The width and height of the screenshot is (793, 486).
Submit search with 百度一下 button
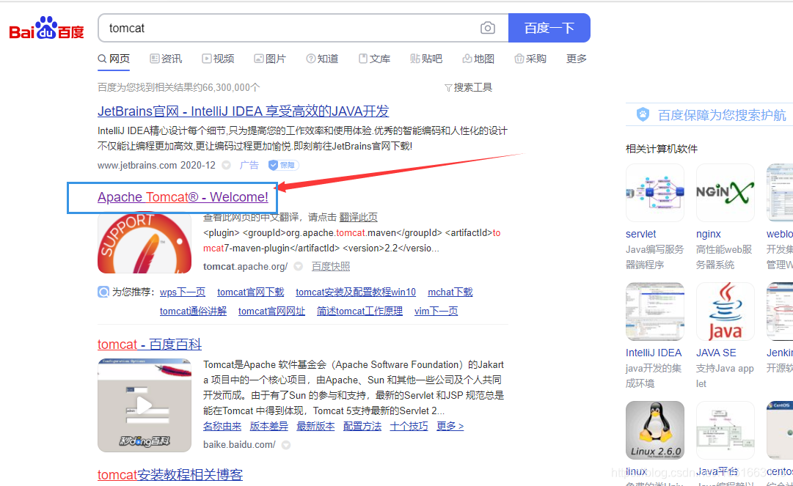(x=549, y=28)
